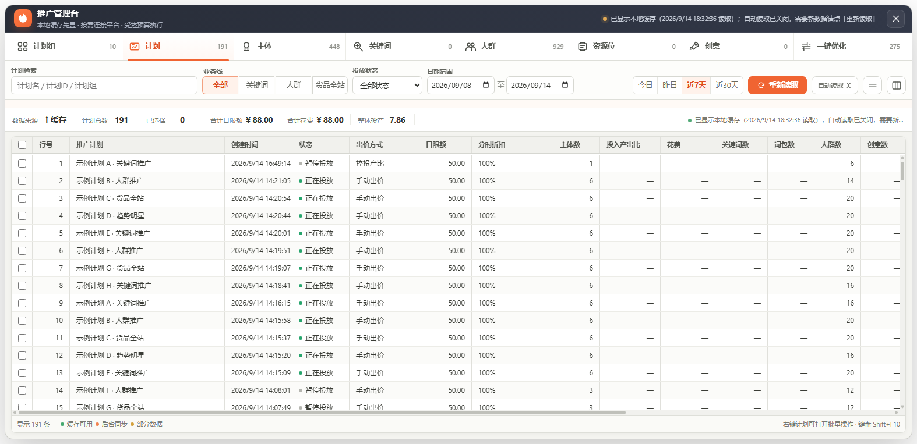
Task: Click the 关键词 magnifier icon
Action: click(x=358, y=47)
